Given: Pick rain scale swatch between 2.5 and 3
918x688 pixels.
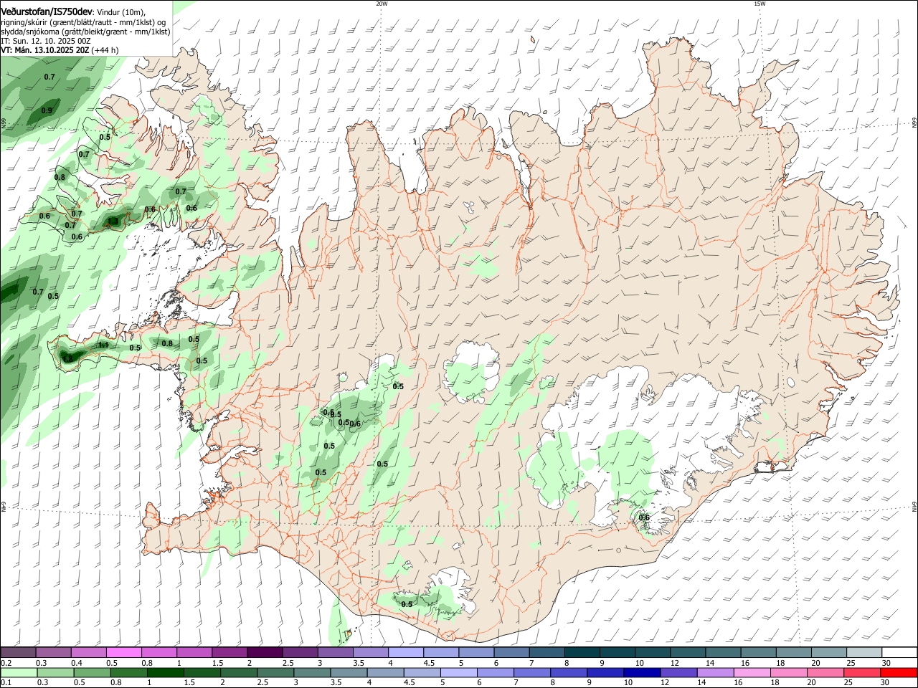Looking at the screenshot, I should coord(275,672).
